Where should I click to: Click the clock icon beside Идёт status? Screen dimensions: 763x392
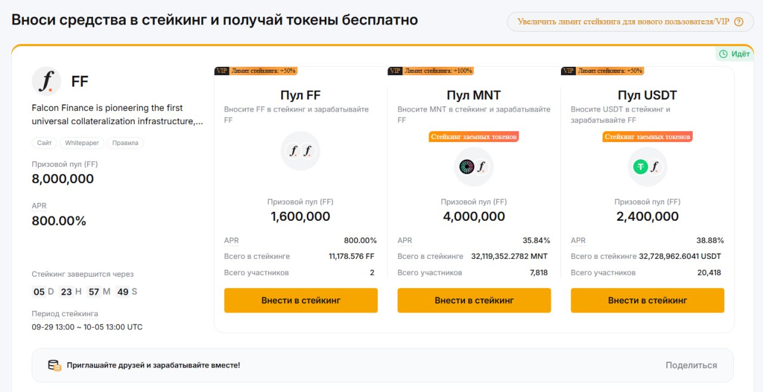(x=724, y=54)
